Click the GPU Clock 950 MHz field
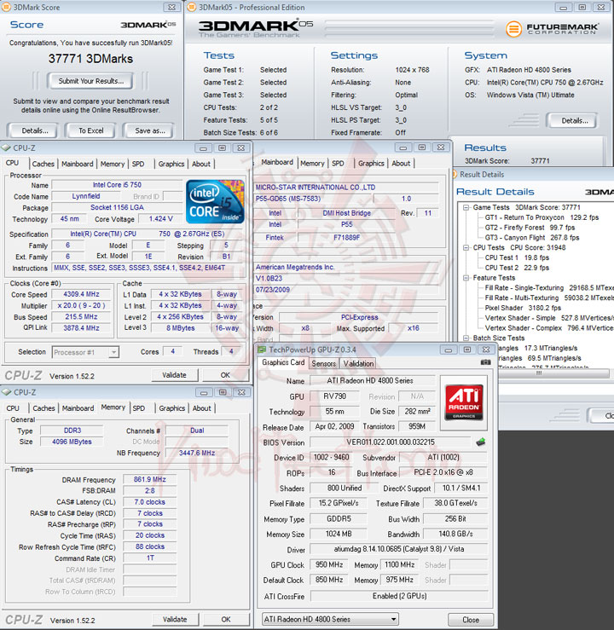614x630 pixels. click(x=329, y=564)
